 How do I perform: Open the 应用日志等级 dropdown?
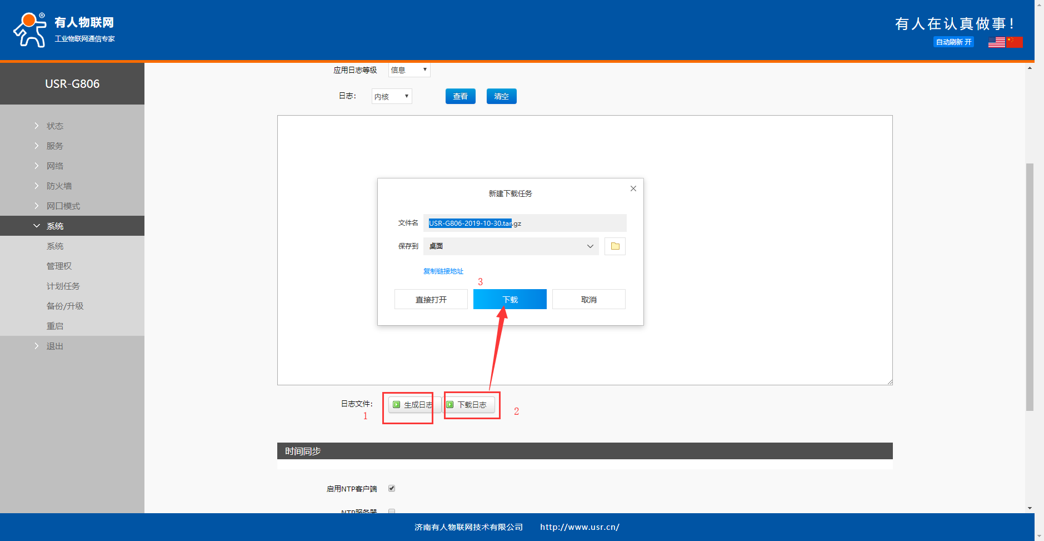coord(409,70)
